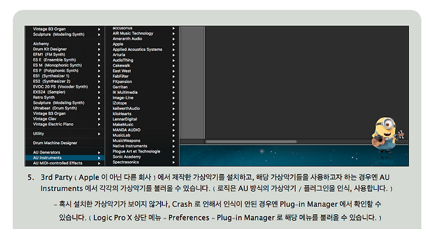Viewport: 433px width, 229px height.
Task: Open MANDA AUDIO vendor submenu
Action: pyautogui.click(x=143, y=130)
